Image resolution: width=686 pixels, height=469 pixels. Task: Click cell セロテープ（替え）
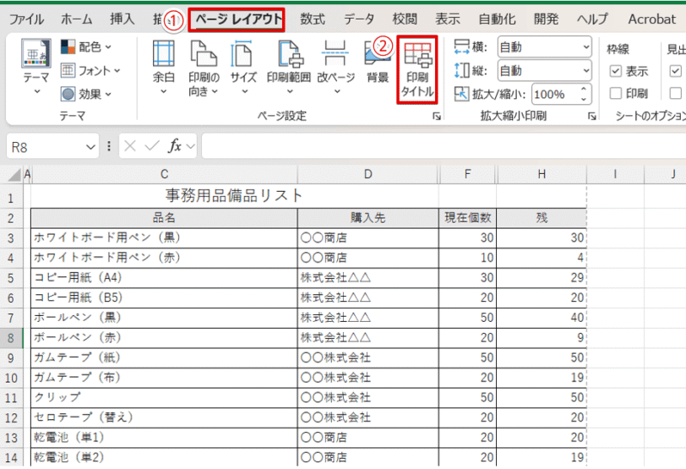(164, 417)
